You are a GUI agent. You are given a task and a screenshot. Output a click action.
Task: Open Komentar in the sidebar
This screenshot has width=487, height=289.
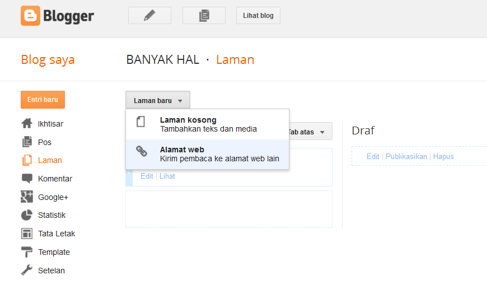[x=55, y=179]
